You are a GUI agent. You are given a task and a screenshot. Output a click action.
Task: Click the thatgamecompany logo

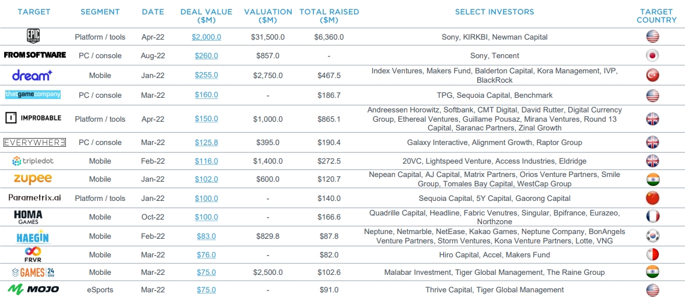(x=33, y=94)
